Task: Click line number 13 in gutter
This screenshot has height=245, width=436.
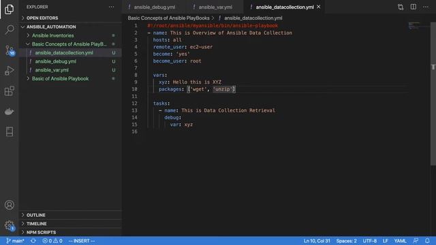Action: [x=134, y=110]
